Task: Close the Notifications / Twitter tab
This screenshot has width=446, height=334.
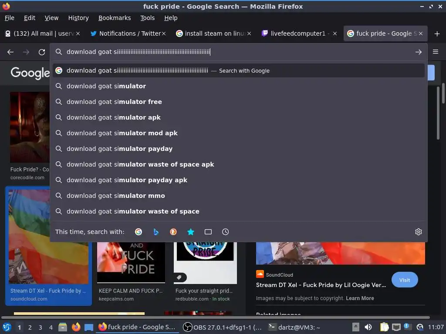Action: pyautogui.click(x=164, y=33)
